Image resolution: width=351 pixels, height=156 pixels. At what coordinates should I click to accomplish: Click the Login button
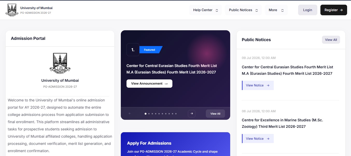pos(307,10)
